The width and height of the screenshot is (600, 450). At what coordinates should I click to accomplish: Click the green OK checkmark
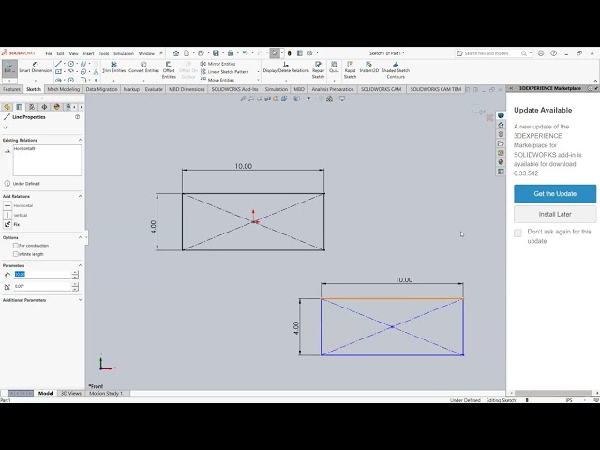click(6, 127)
